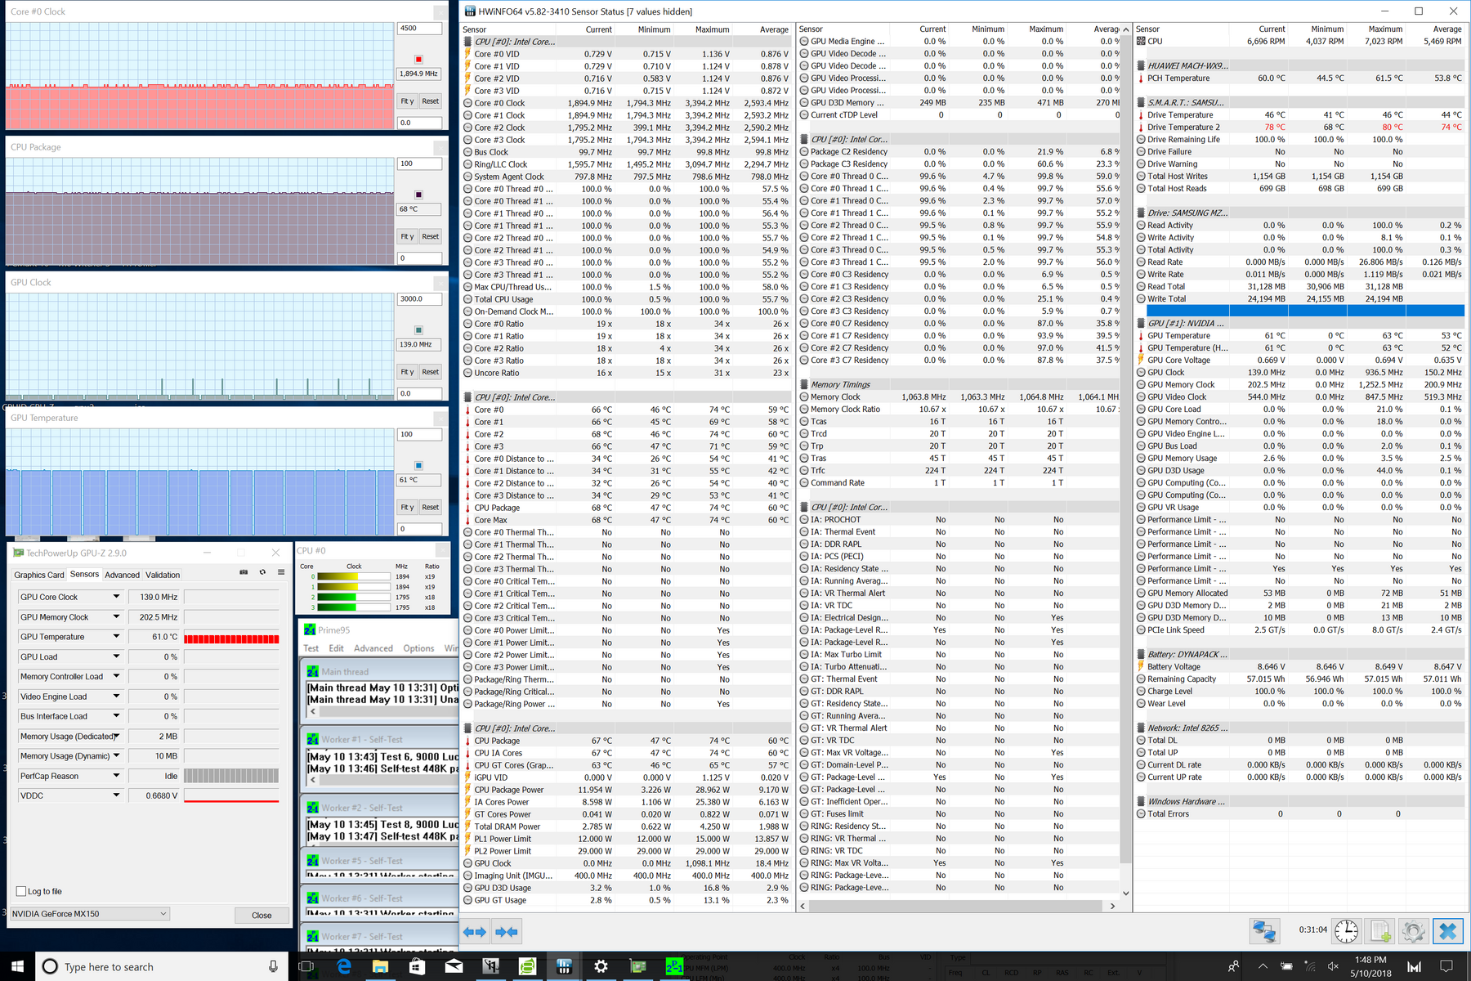Open HWiNFO logging start document icon
Screen dimensions: 1471x981
point(1380,931)
